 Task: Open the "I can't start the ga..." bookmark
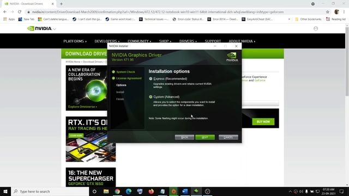[87, 20]
